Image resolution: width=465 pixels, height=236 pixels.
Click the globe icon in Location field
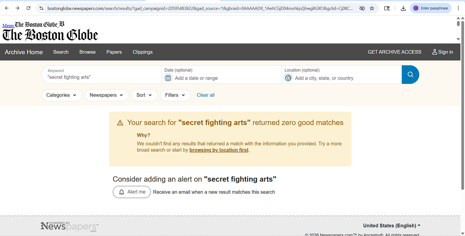tap(288, 78)
